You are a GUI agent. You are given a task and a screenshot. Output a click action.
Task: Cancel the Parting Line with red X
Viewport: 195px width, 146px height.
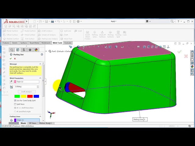pyautogui.click(x=15, y=59)
